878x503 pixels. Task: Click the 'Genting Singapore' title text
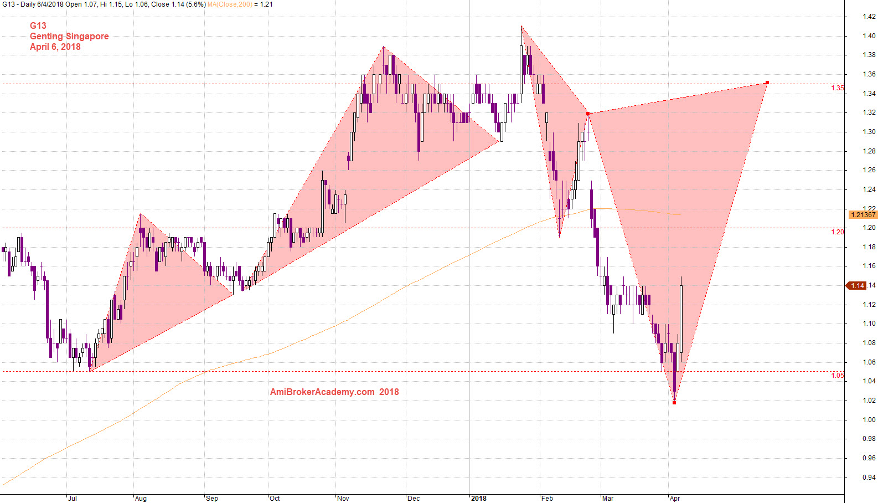[69, 36]
